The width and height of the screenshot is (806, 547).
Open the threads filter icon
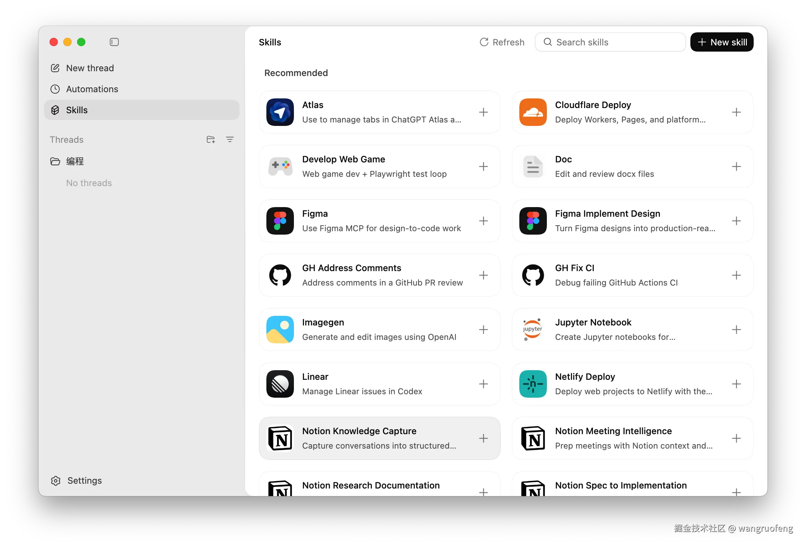tap(230, 139)
